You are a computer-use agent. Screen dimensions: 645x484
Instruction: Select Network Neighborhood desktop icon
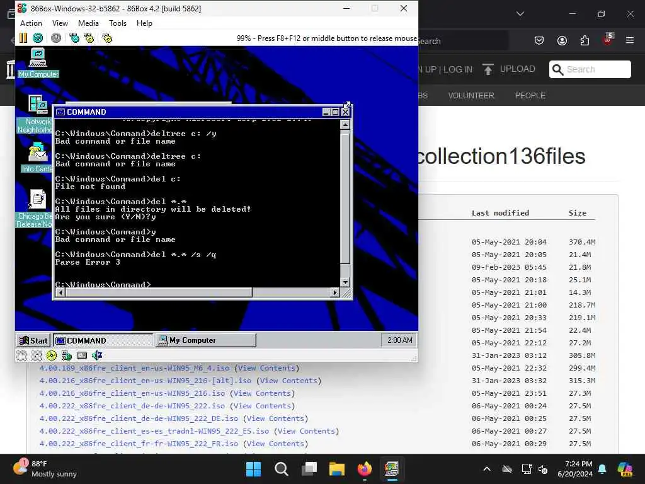(x=36, y=114)
